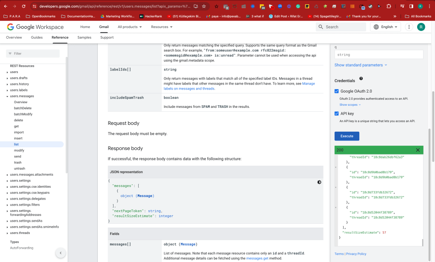Open the yellow striped extension icon
This screenshot has height=262, width=435.
coord(307,6)
